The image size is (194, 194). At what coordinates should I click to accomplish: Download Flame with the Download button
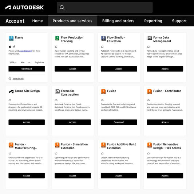(27, 69)
